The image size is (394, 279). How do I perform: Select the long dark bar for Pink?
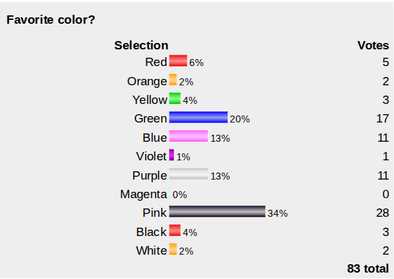point(217,212)
